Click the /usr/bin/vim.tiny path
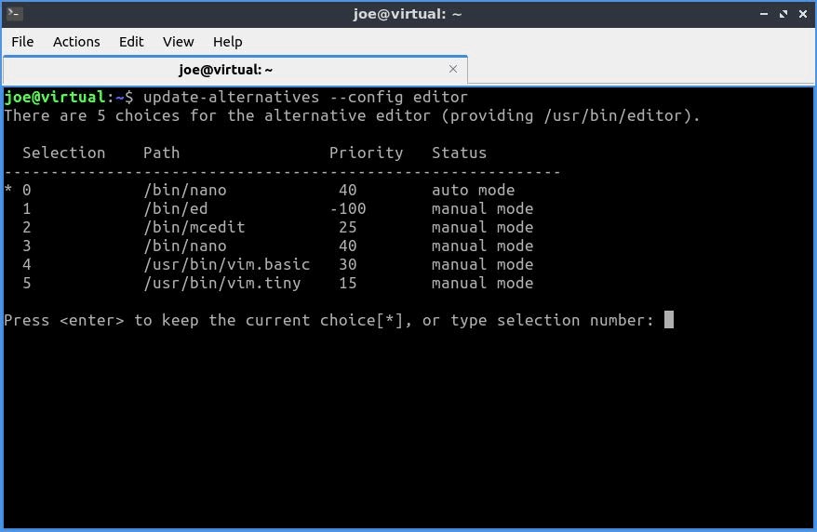 pos(222,283)
